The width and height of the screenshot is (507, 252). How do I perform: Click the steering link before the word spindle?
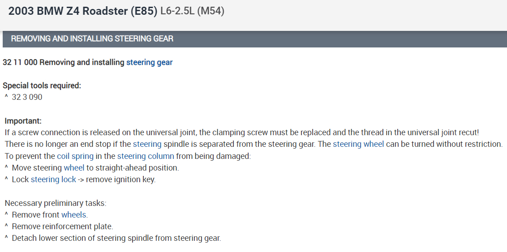(147, 144)
